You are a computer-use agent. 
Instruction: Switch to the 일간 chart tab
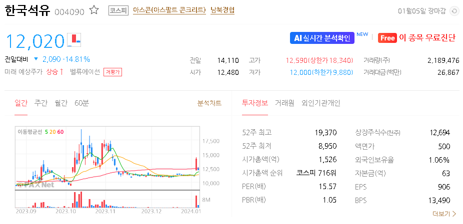coord(21,103)
